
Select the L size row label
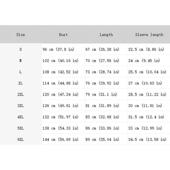coord(20,72)
